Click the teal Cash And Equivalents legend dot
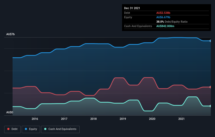 tap(45, 129)
